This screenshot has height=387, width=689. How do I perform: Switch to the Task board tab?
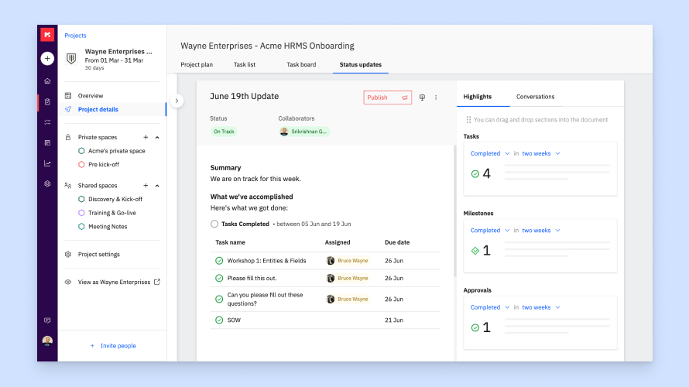(x=301, y=64)
